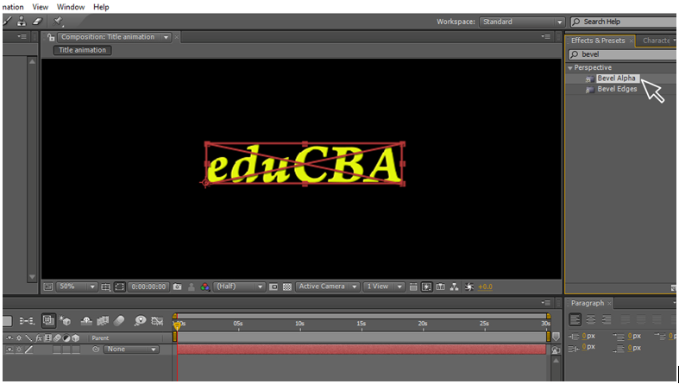Switch to the Character tab
The width and height of the screenshot is (679, 384).
click(656, 41)
